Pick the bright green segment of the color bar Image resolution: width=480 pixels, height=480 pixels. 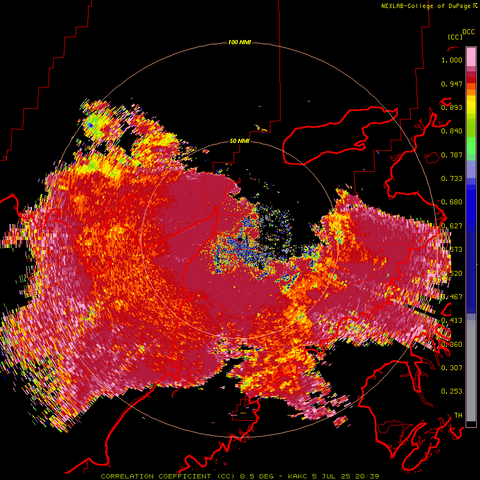click(x=471, y=146)
